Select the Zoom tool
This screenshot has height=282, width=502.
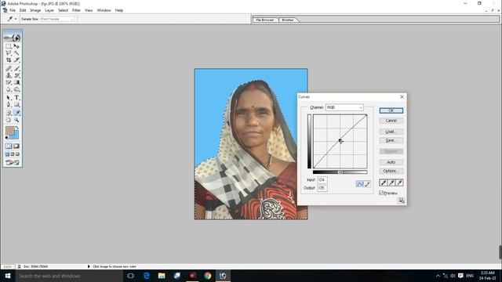(16, 120)
